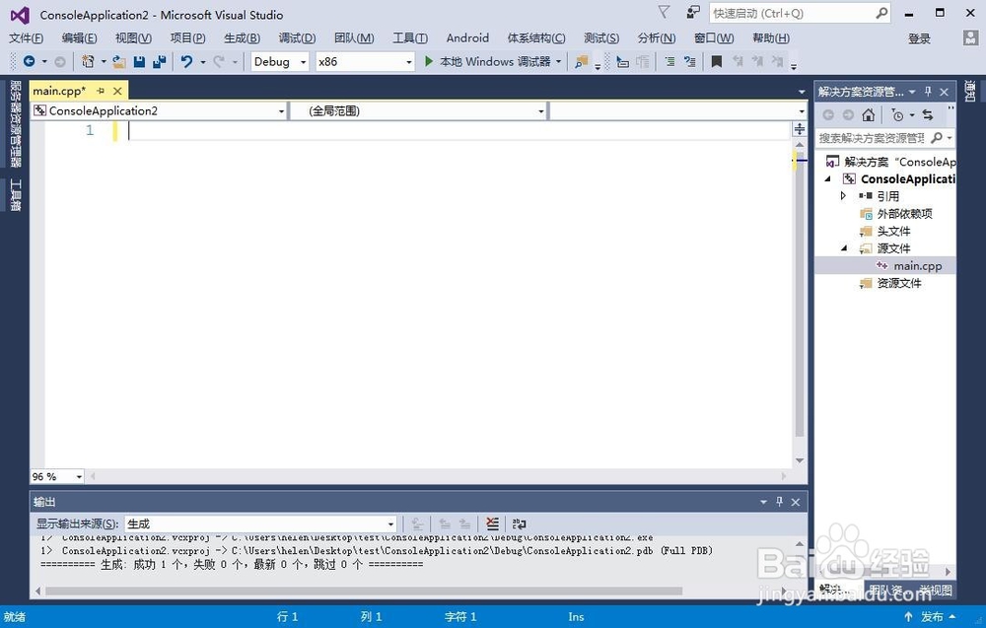Open the 编辑(E) menu

79,38
